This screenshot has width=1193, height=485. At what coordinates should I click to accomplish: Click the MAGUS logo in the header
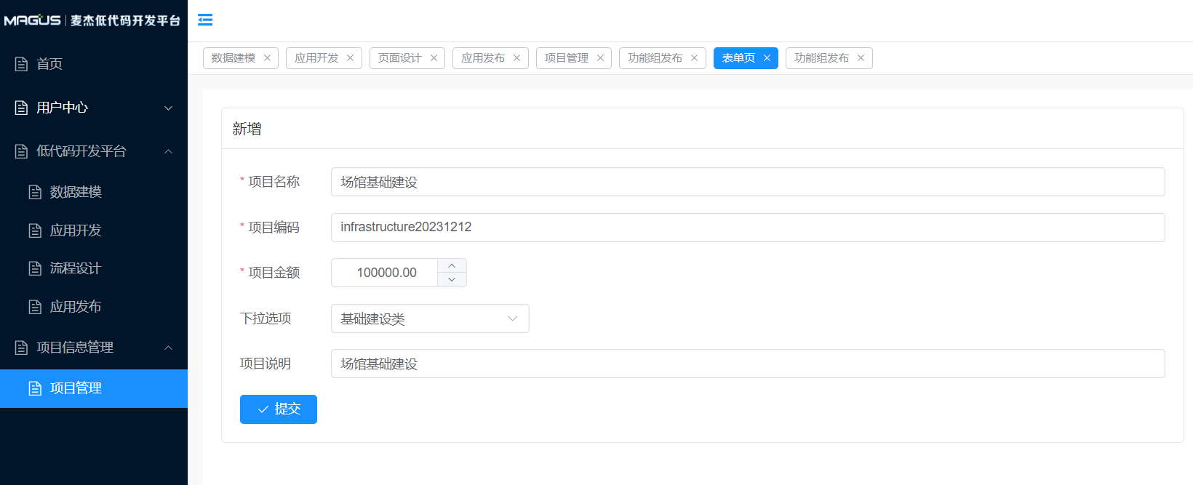pos(33,20)
